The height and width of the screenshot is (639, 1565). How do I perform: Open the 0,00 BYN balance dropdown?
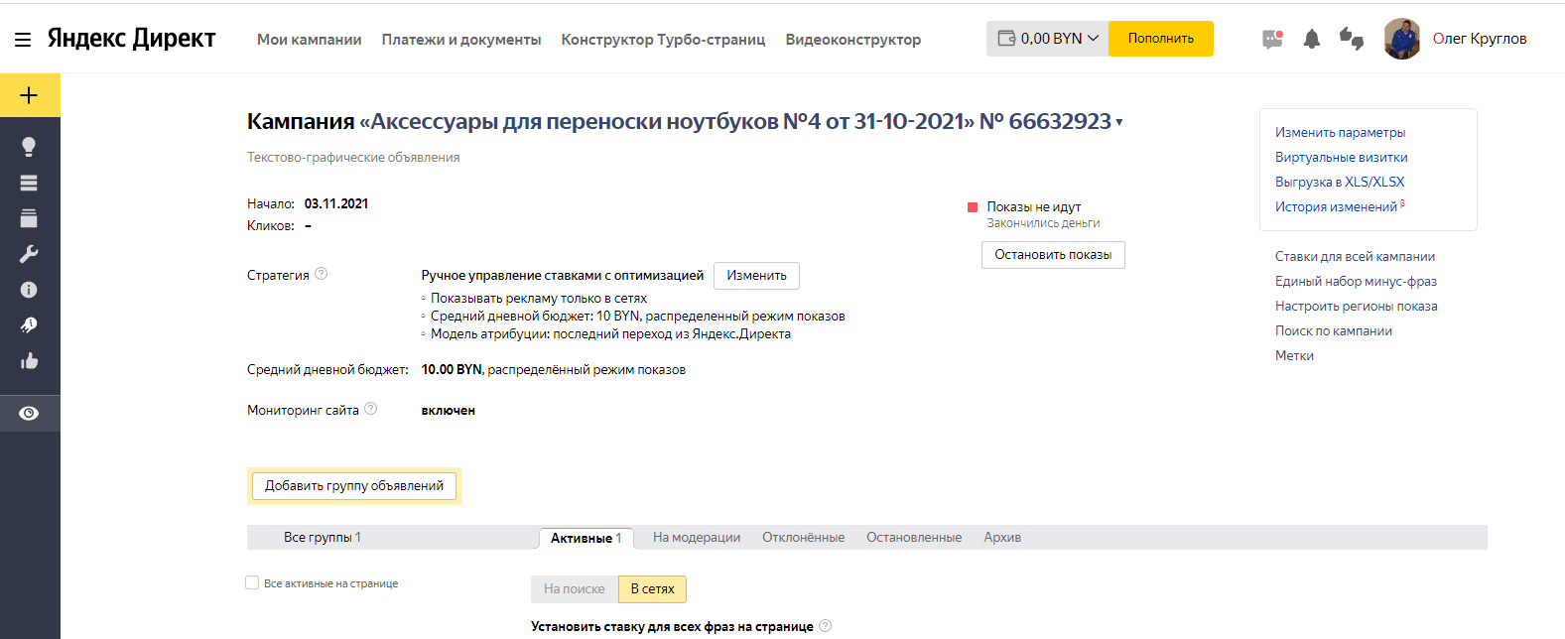[x=1048, y=39]
